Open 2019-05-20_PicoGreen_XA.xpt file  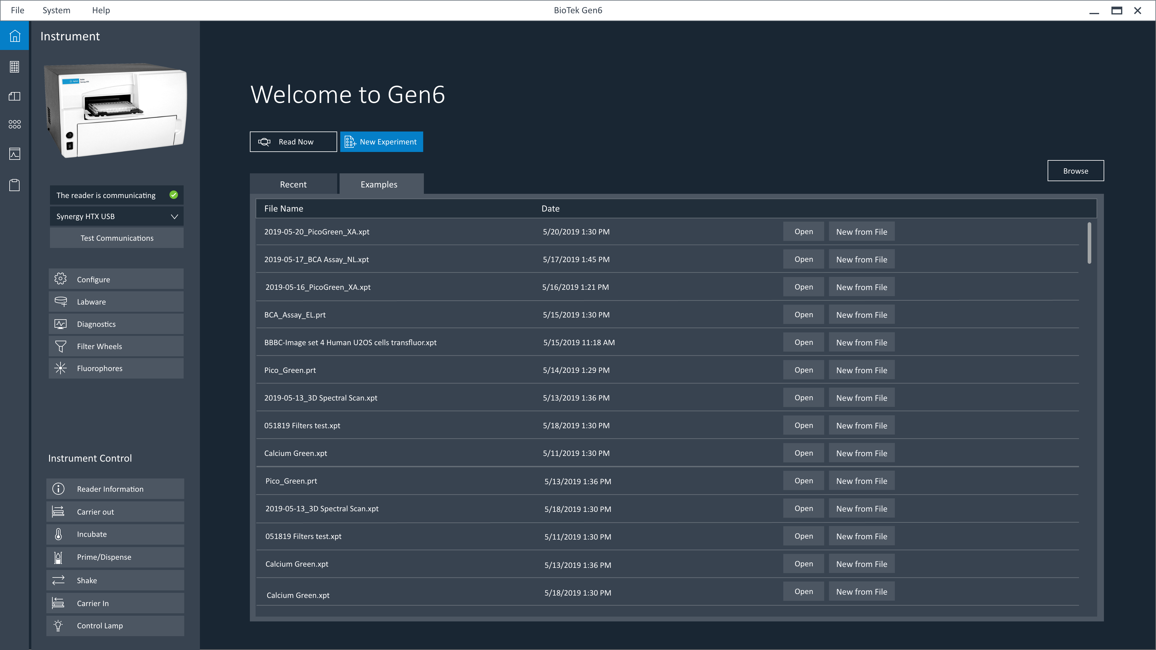click(x=803, y=231)
